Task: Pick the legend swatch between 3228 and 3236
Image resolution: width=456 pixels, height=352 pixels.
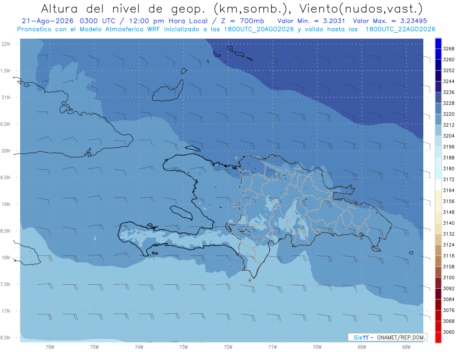Action: 438,98
